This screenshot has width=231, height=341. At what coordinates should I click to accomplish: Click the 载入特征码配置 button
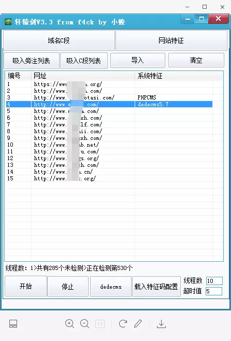(x=156, y=287)
